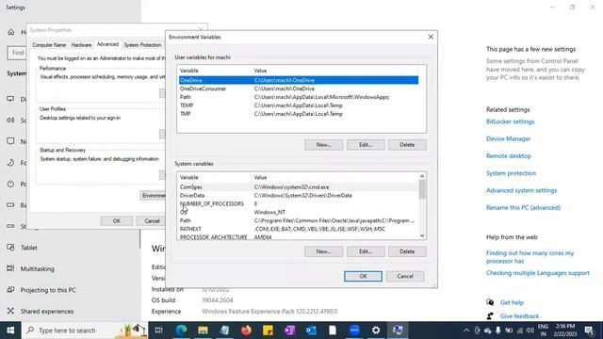Click Delete under User variables
This screenshot has width=603, height=339.
(x=407, y=145)
